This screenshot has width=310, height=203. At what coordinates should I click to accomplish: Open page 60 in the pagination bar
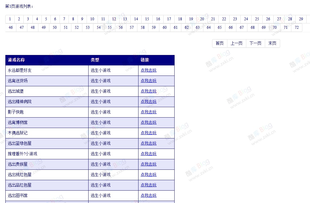tap(165, 27)
